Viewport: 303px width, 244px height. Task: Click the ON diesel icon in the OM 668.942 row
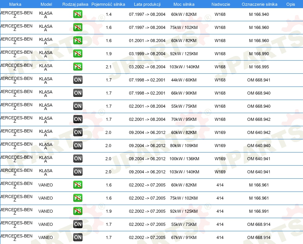(77, 119)
